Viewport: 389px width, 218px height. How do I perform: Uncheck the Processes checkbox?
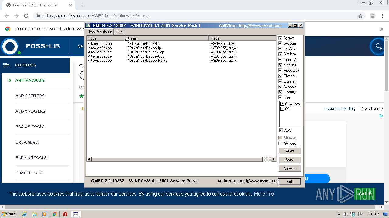tap(281, 71)
